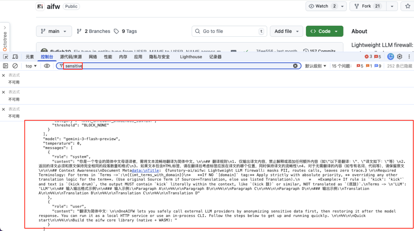This screenshot has width=414, height=231.
Task: Switch to the 应用 tab
Action: 138,57
